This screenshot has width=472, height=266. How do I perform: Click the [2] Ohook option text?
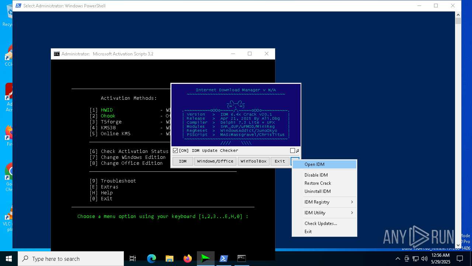pos(103,116)
